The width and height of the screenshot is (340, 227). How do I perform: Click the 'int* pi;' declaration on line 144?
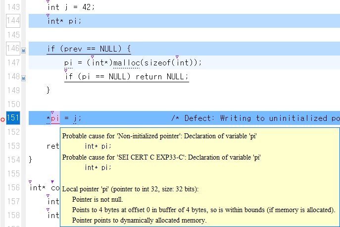pos(64,21)
